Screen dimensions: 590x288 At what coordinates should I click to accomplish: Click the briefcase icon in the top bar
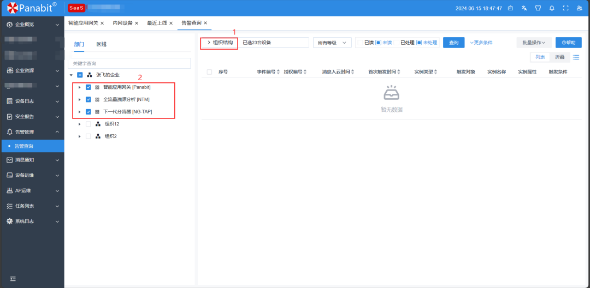pyautogui.click(x=511, y=8)
